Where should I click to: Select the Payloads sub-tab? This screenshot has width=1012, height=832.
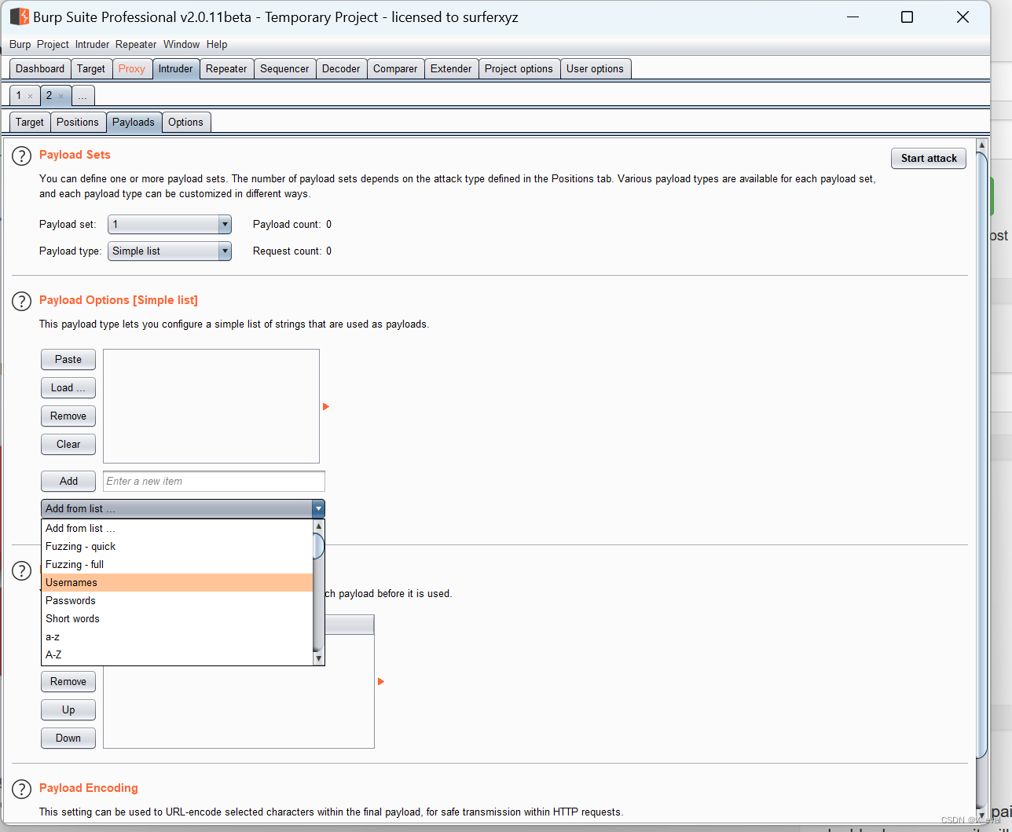point(134,122)
